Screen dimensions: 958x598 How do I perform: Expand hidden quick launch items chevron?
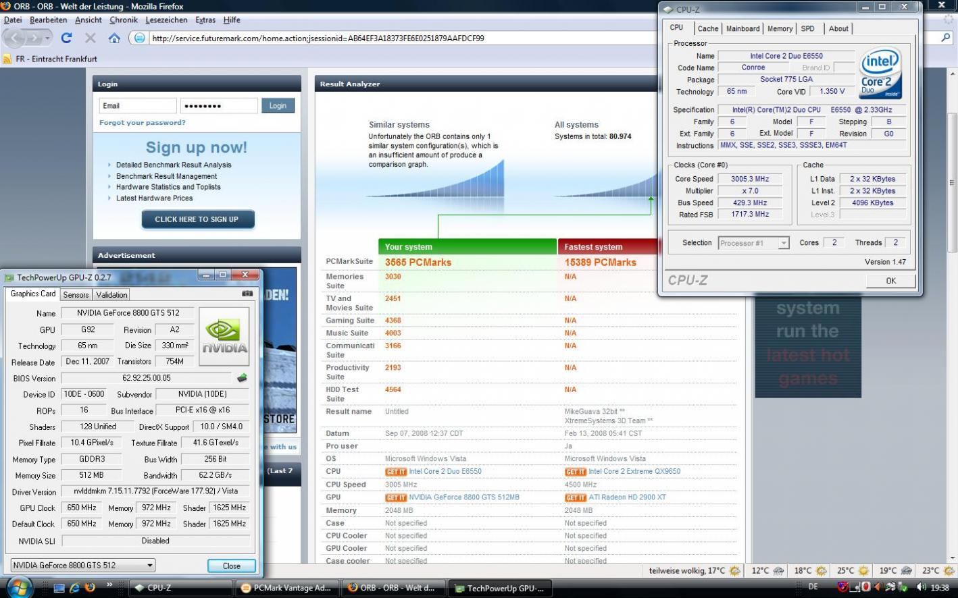click(108, 585)
